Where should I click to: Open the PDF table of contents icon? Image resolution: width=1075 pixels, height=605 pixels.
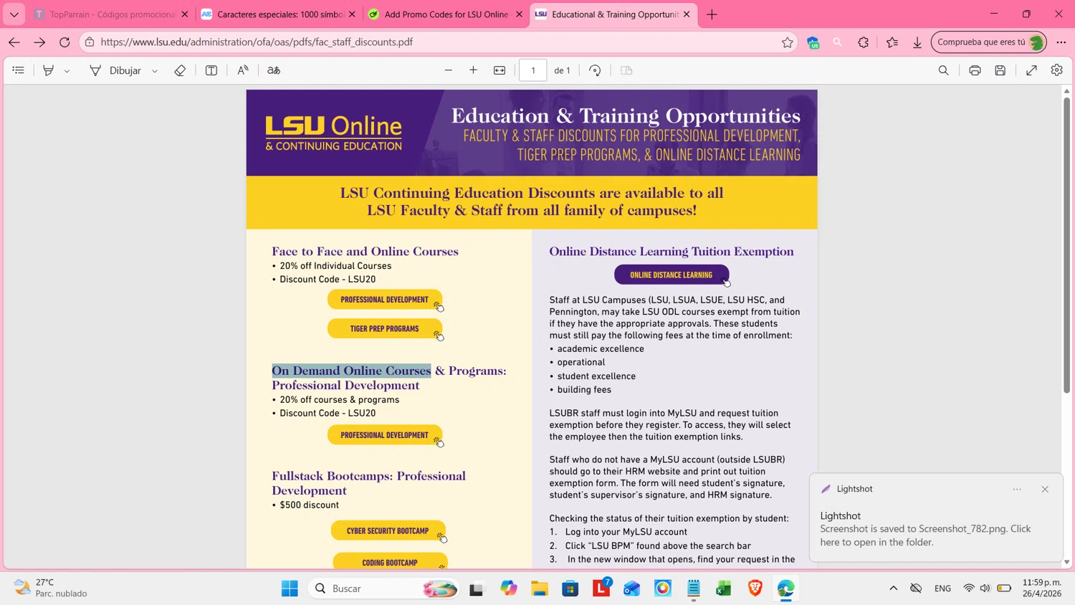pos(19,70)
